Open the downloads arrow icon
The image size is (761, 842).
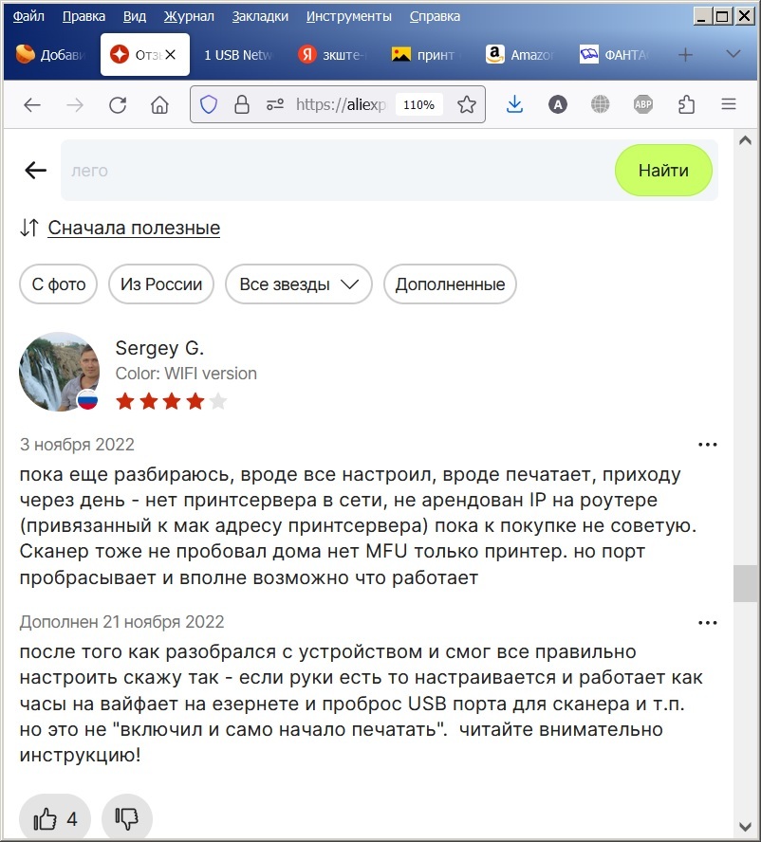[x=515, y=104]
